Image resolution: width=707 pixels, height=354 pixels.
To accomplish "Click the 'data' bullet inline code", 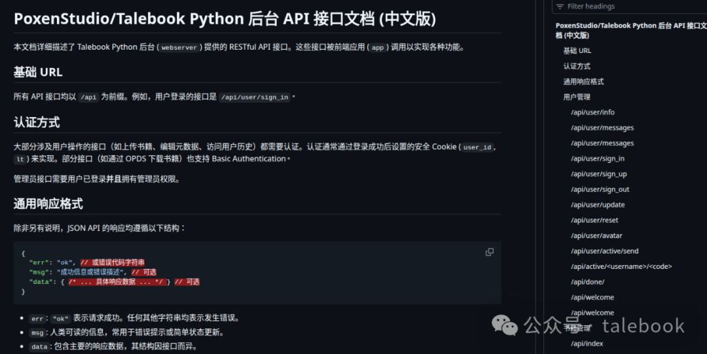I will pyautogui.click(x=39, y=347).
